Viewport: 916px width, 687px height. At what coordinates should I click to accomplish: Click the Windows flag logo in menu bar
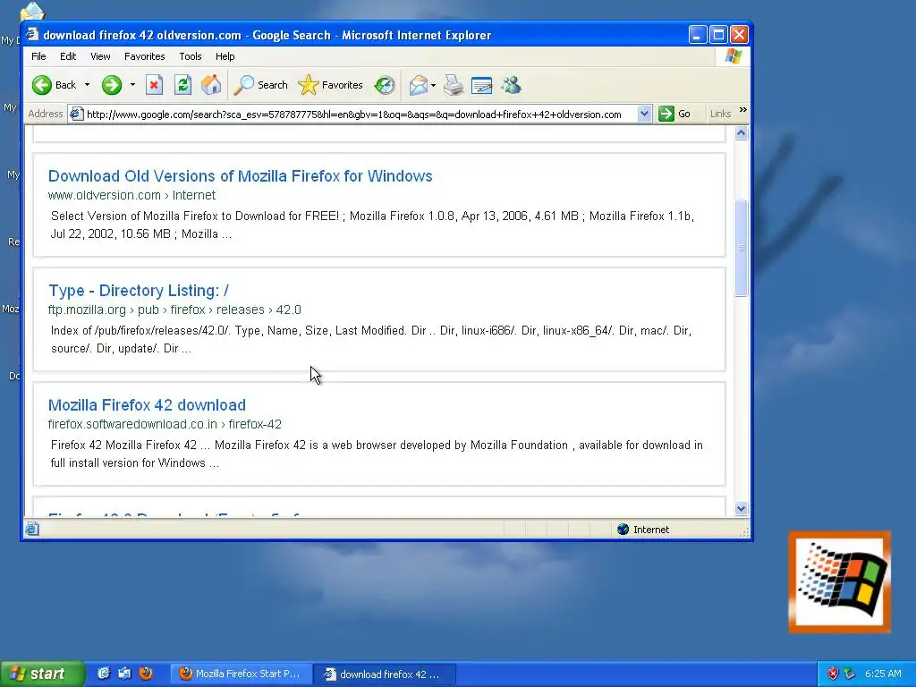734,56
